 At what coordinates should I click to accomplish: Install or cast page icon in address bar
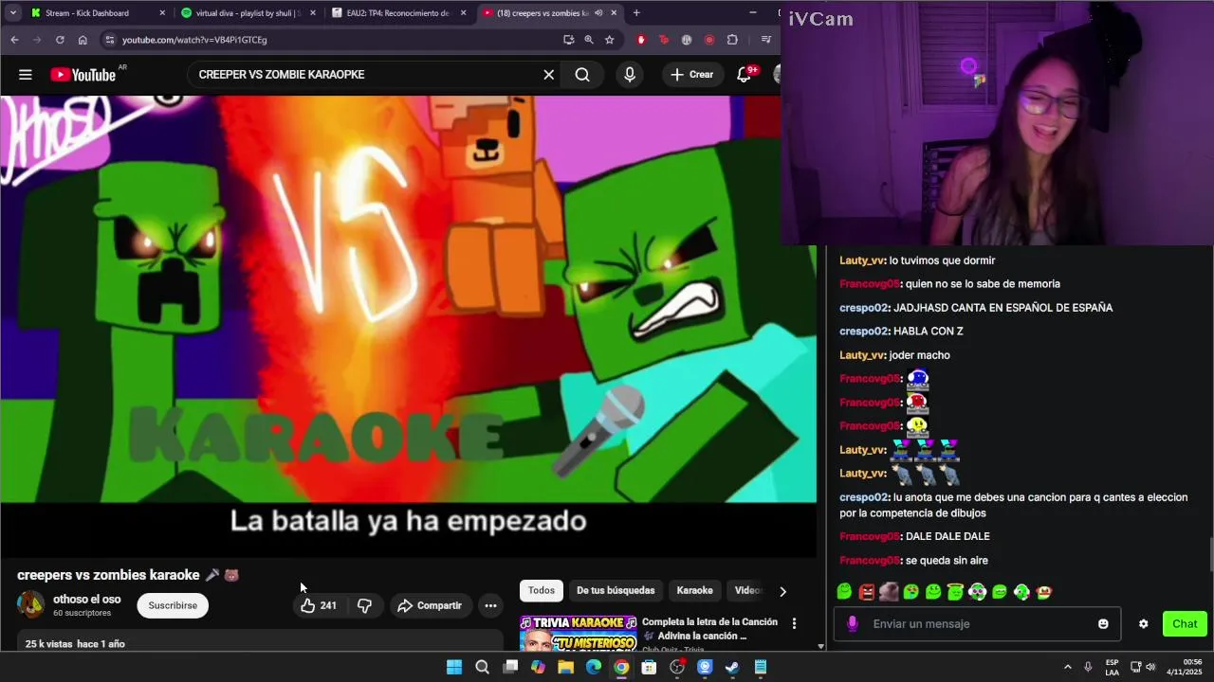(x=568, y=40)
